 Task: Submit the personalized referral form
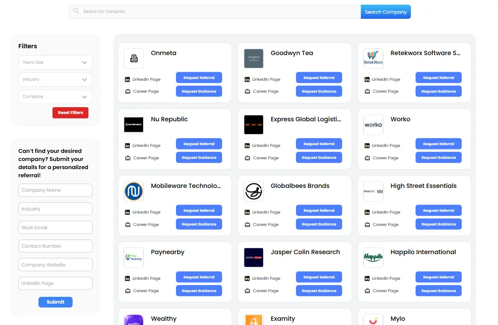coord(55,302)
